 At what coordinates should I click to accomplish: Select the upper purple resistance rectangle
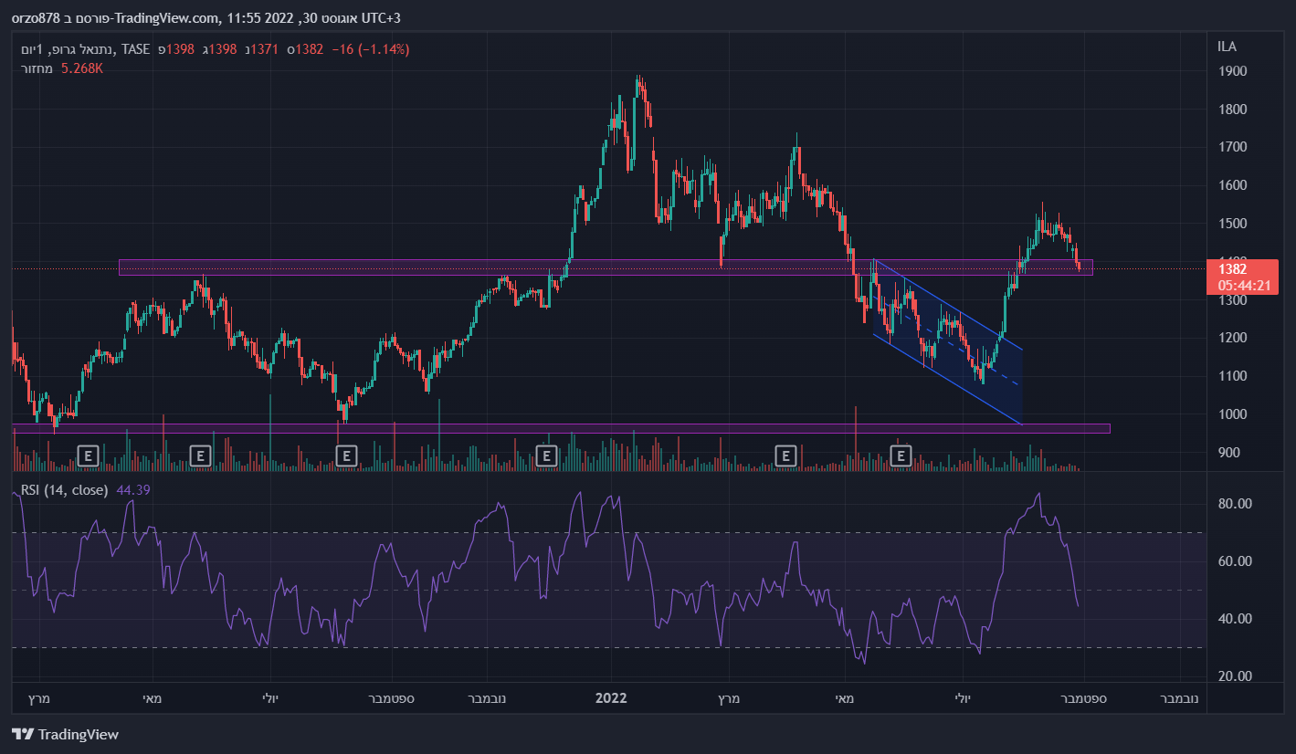606,267
